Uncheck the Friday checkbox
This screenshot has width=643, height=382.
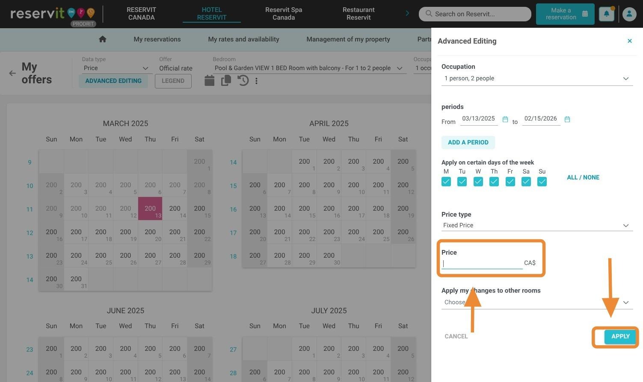pyautogui.click(x=510, y=182)
